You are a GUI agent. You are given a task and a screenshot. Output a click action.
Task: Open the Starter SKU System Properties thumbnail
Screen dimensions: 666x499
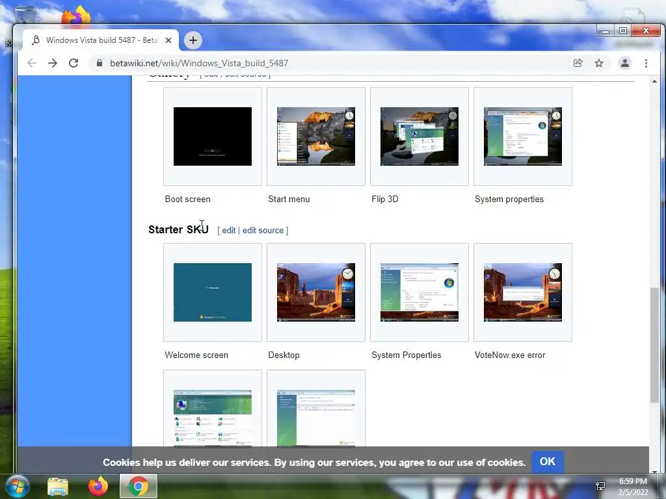coord(420,292)
